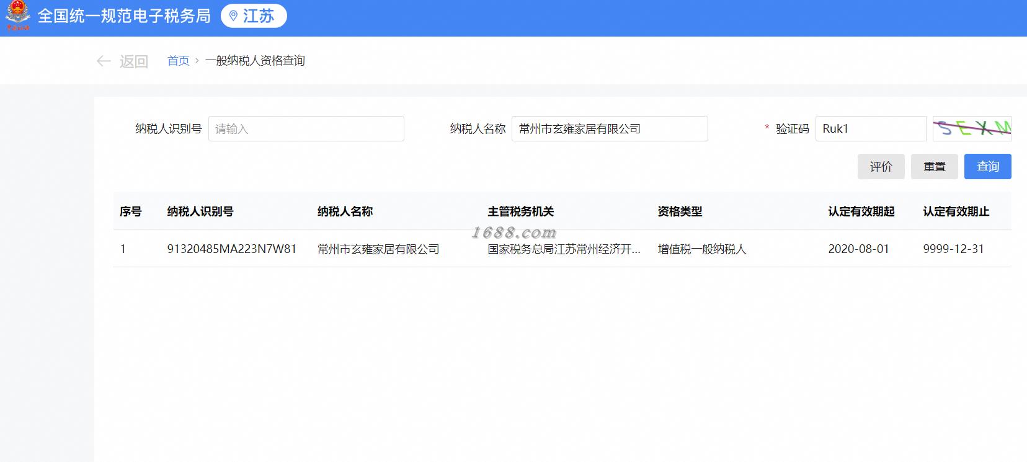Click the 查询 button
This screenshot has height=462, width=1027.
(x=987, y=166)
